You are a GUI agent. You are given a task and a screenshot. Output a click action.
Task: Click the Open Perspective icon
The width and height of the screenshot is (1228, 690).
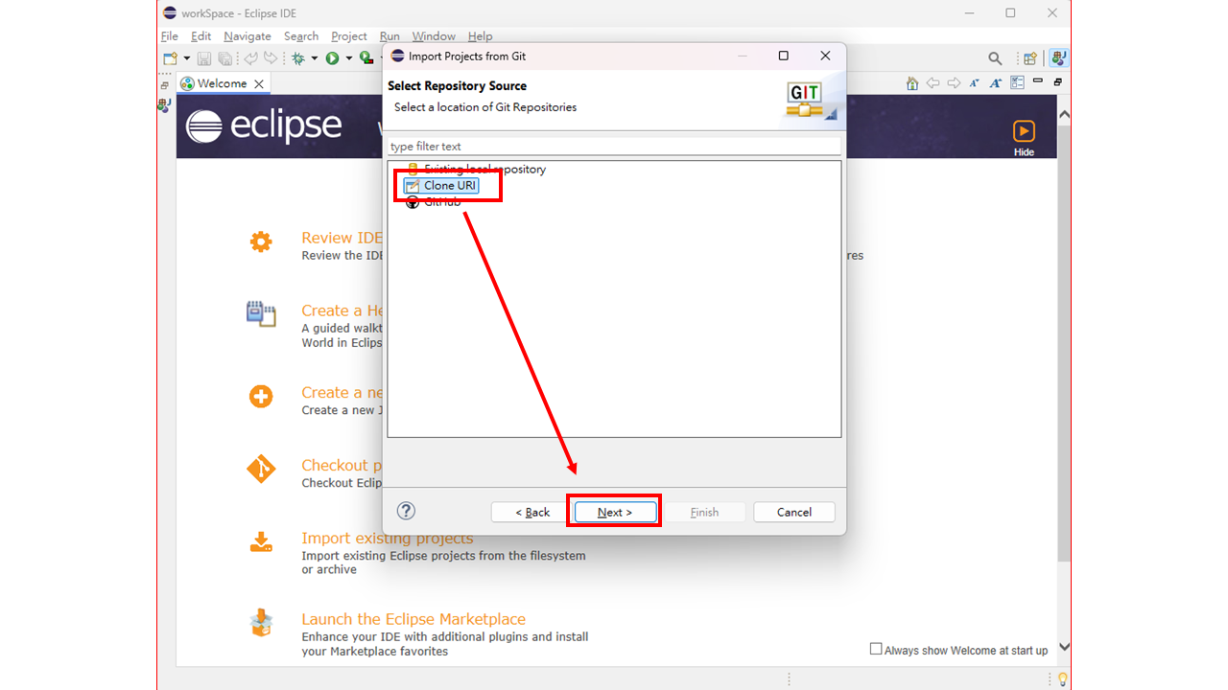click(1030, 58)
